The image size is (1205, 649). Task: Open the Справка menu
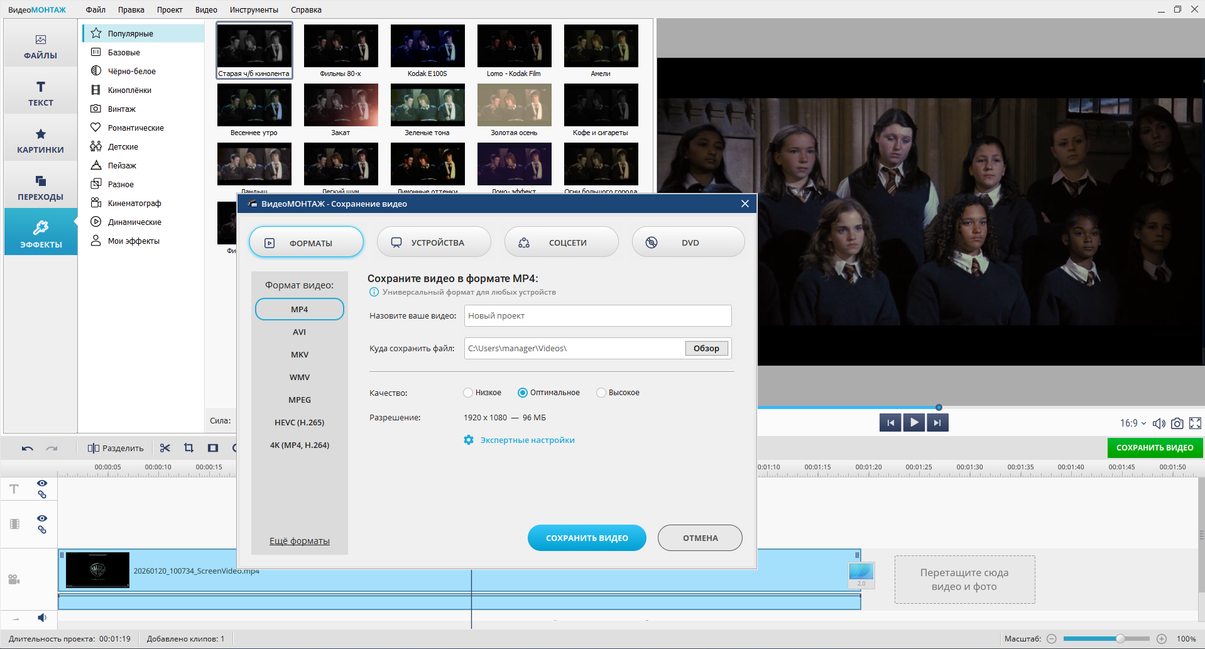pyautogui.click(x=306, y=9)
